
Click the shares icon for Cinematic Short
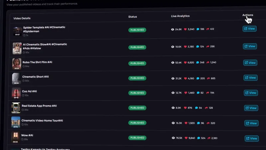(x=208, y=78)
